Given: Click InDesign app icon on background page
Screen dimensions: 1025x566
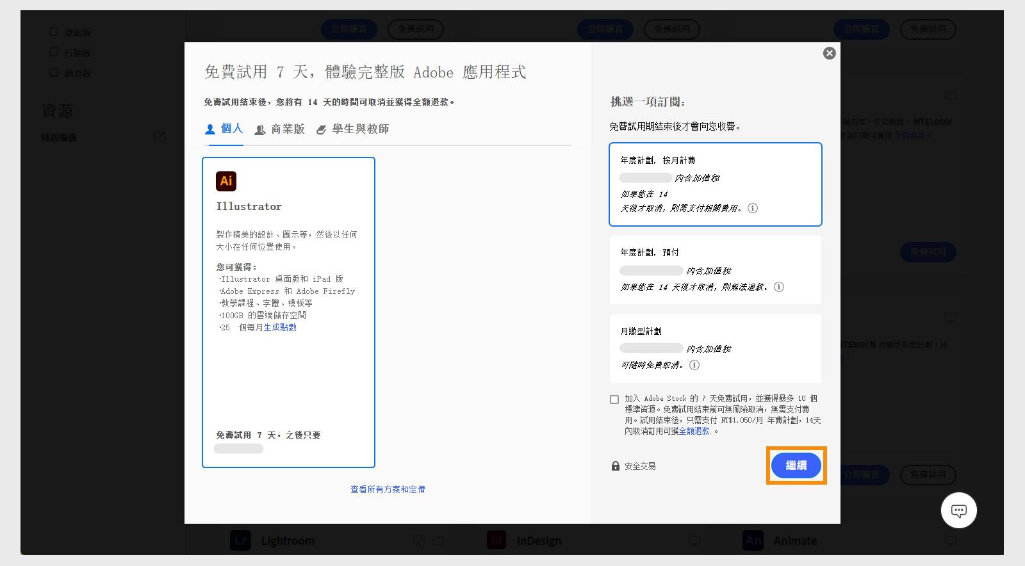Looking at the screenshot, I should (496, 540).
